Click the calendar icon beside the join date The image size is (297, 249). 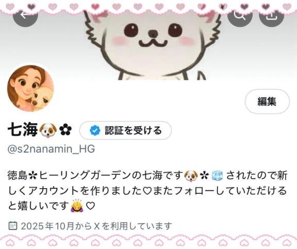tap(13, 225)
